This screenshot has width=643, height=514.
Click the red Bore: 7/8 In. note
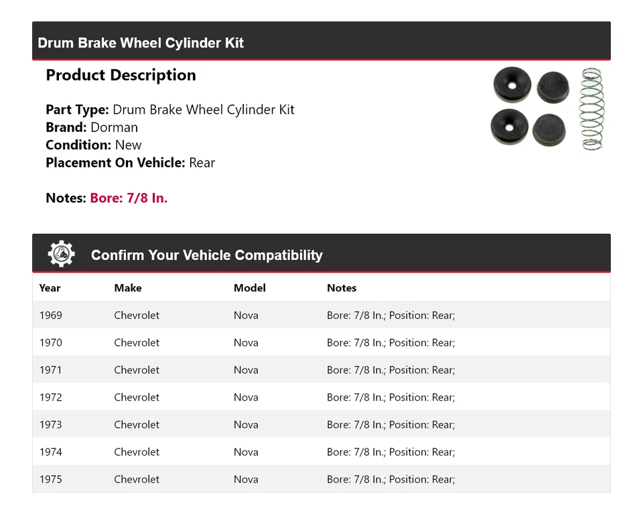point(129,198)
